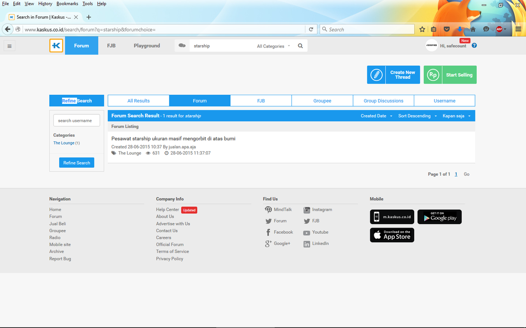Expand the All Categories dropdown
526x328 pixels.
(x=273, y=46)
